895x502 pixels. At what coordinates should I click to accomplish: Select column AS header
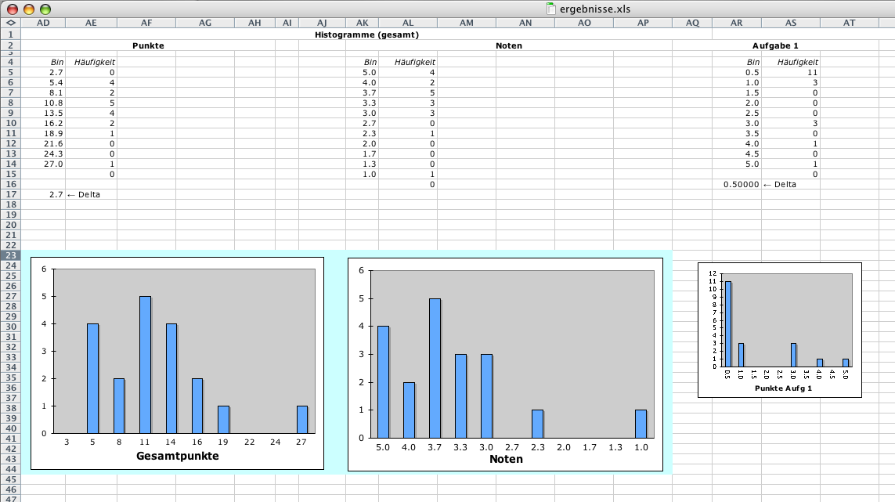791,23
